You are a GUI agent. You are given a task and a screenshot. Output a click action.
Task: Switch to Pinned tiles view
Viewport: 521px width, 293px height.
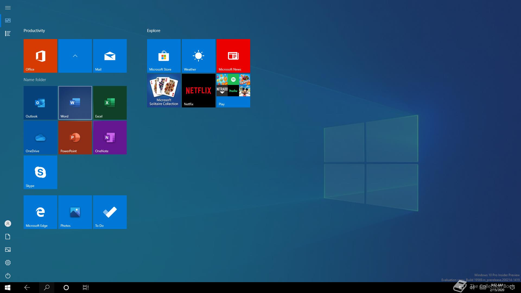tap(8, 21)
